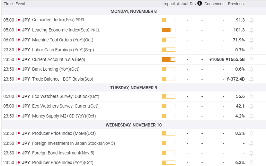Click bell icon for Foreign Bond Investment
266x166 pixels.
point(251,153)
